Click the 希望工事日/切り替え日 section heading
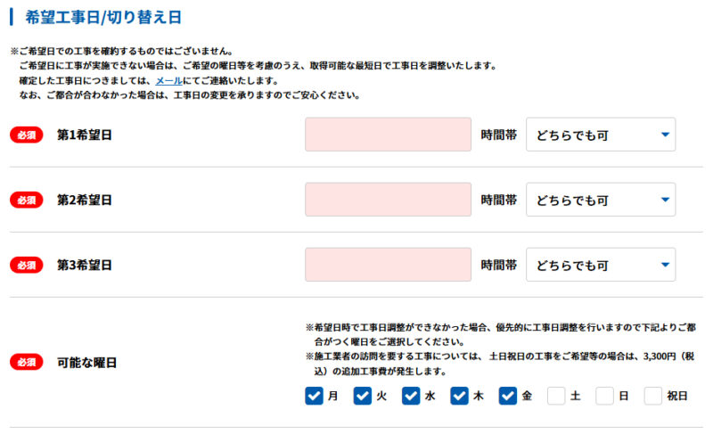713x442 pixels. [x=103, y=17]
